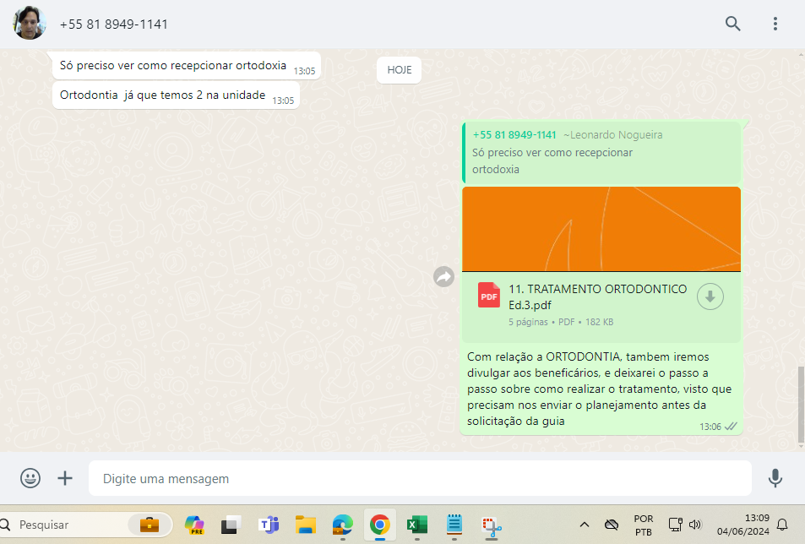The height and width of the screenshot is (544, 805).
Task: Open Microsoft Edge from the taskbar
Action: 342,525
